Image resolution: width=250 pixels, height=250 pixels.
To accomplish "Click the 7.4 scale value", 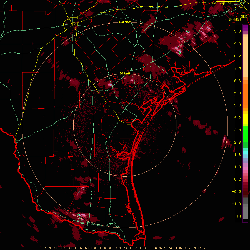I will tap(237, 68).
